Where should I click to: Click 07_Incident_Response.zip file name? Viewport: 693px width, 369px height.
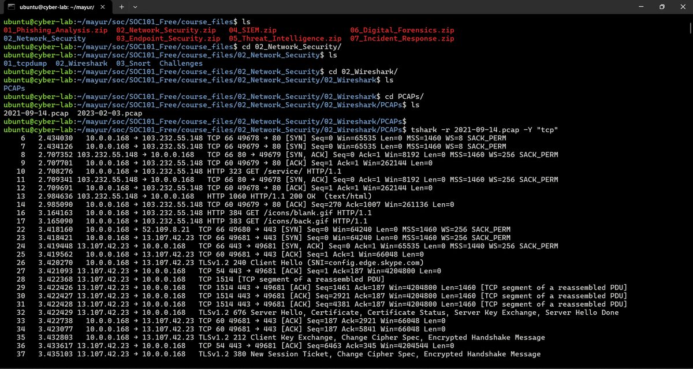(x=402, y=38)
